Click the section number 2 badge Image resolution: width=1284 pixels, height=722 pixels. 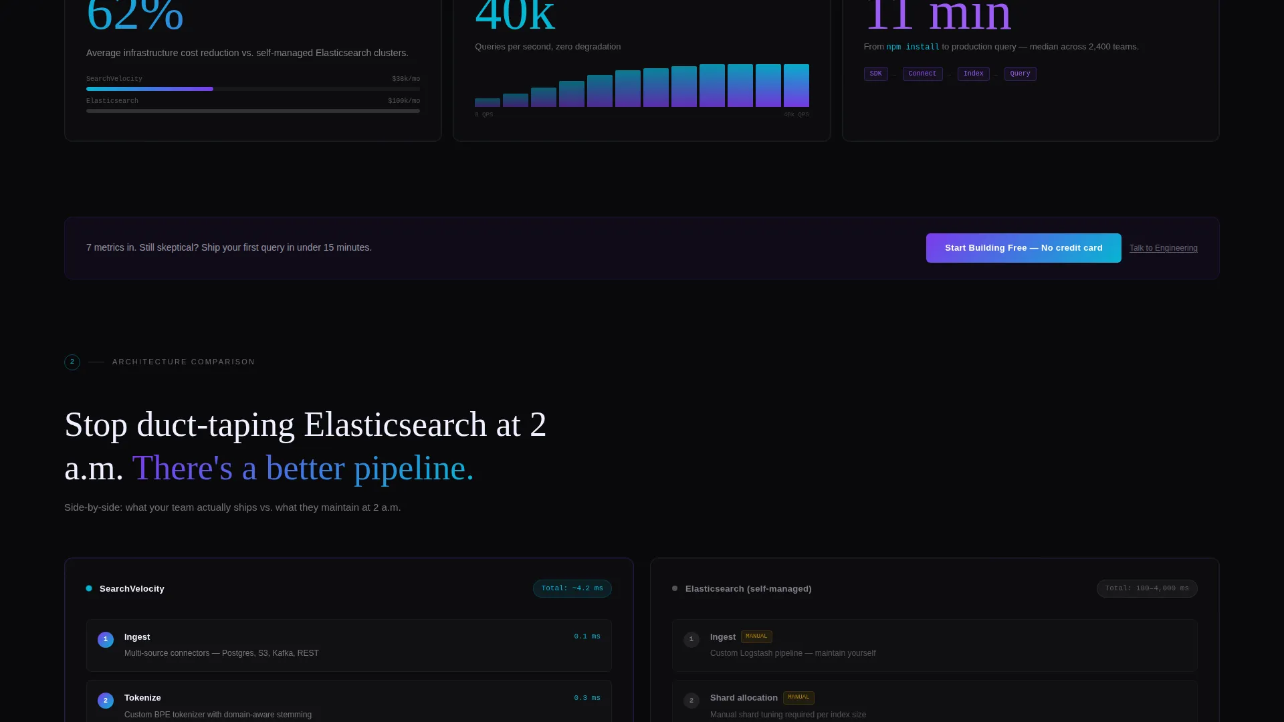click(72, 362)
